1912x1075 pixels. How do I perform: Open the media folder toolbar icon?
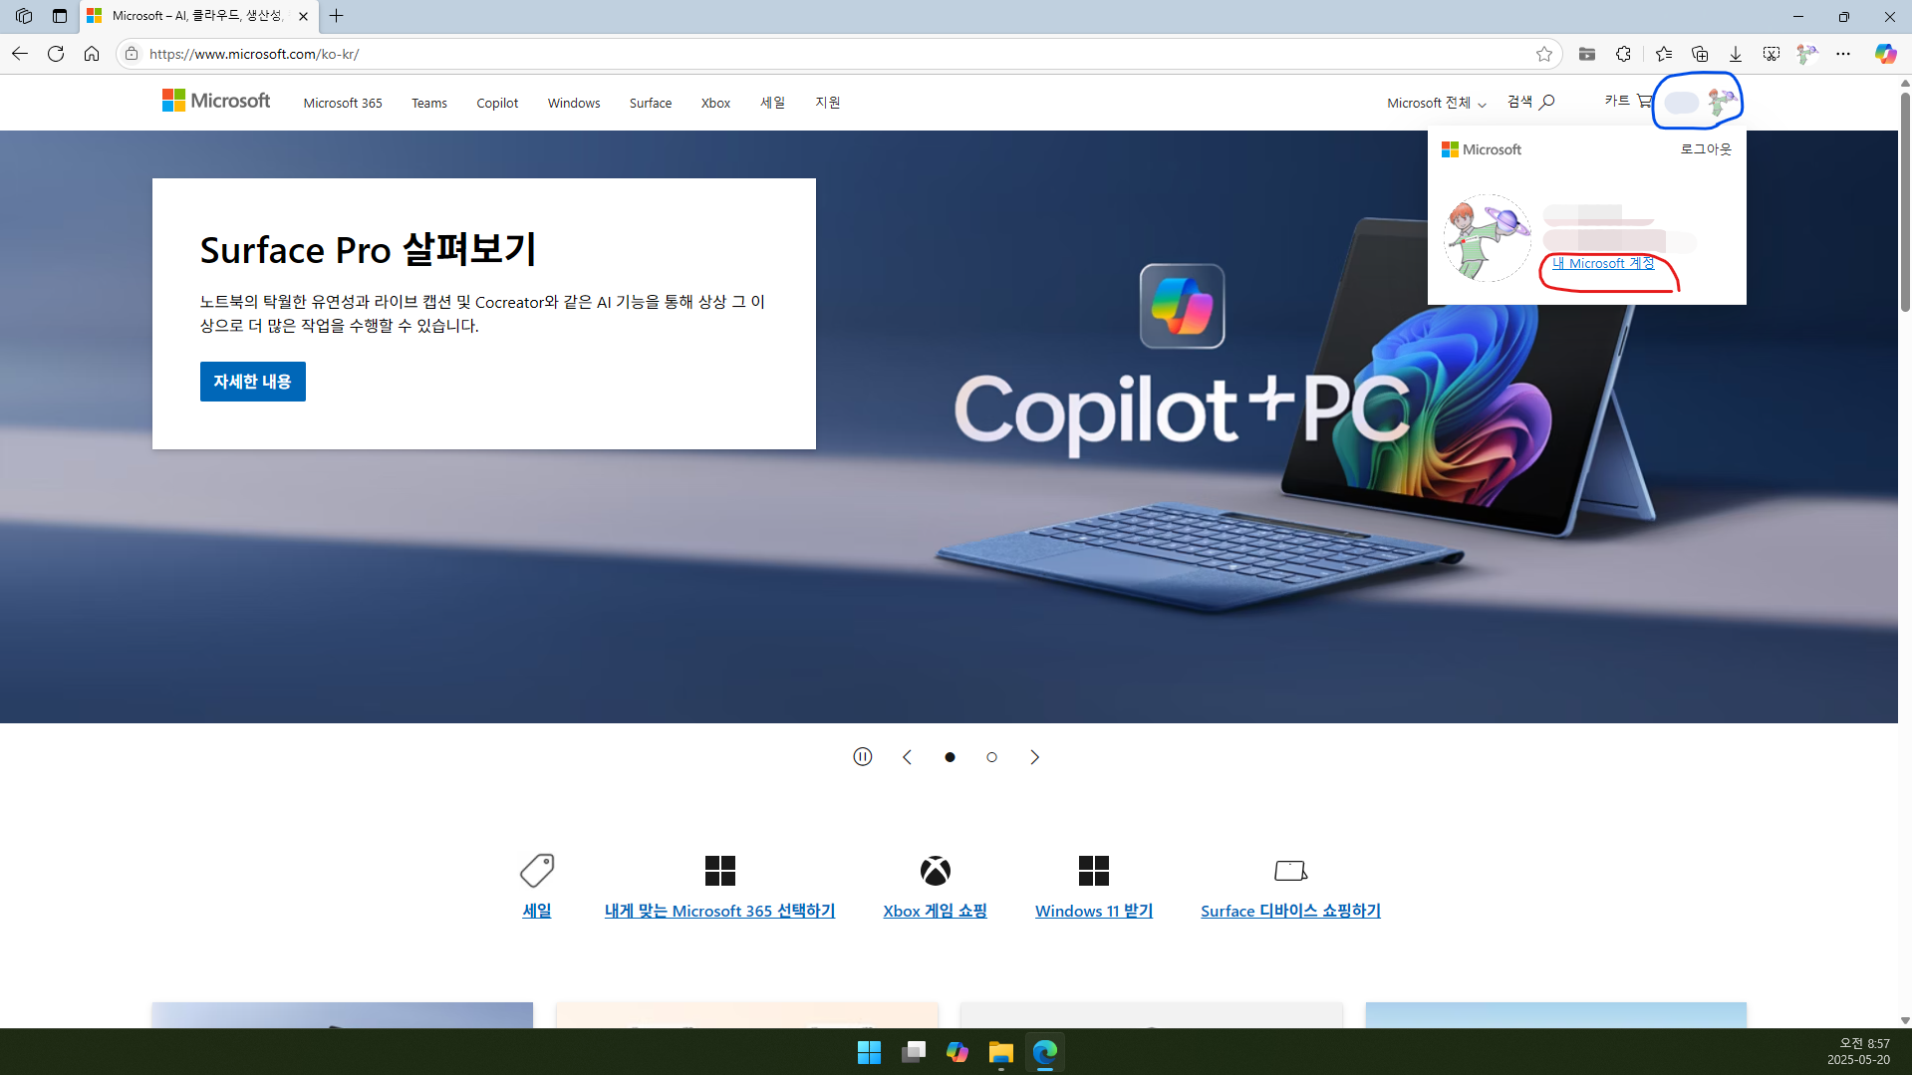click(1587, 54)
